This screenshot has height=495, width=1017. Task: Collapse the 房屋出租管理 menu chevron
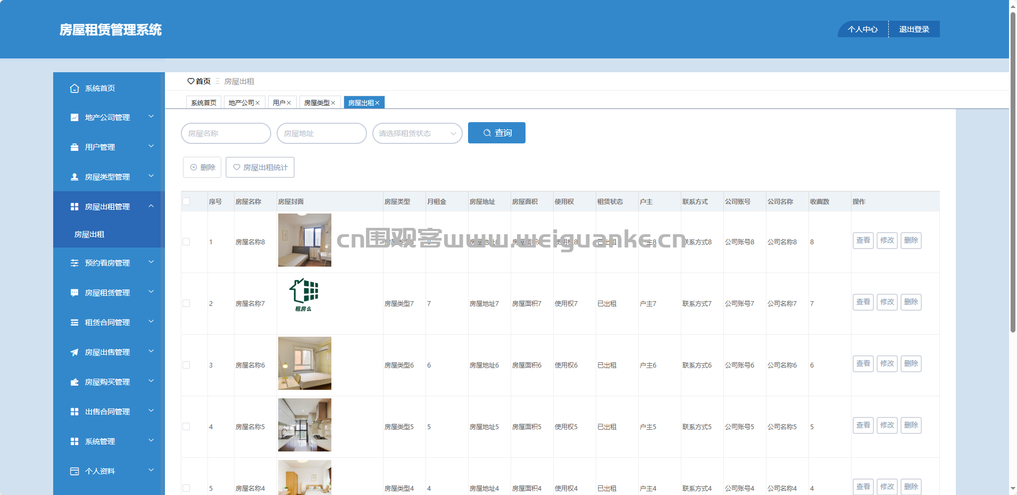tap(151, 206)
